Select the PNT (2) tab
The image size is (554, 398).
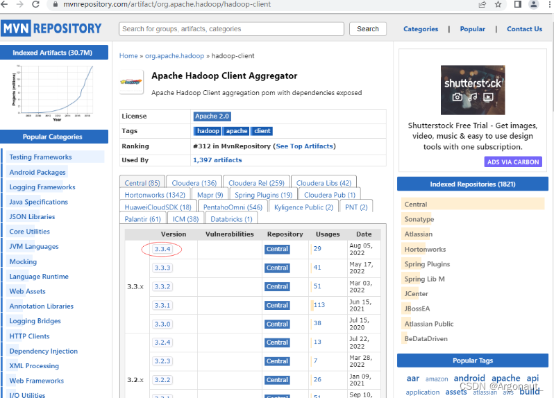[x=356, y=207]
